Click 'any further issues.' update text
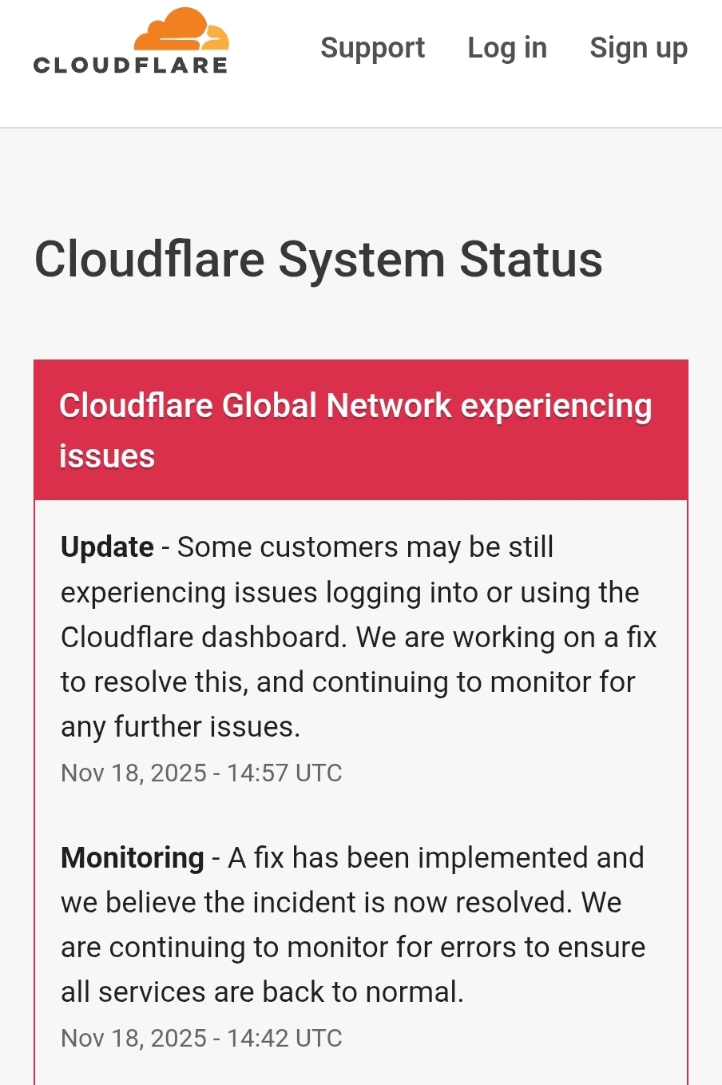This screenshot has height=1085, width=722. coord(180,727)
